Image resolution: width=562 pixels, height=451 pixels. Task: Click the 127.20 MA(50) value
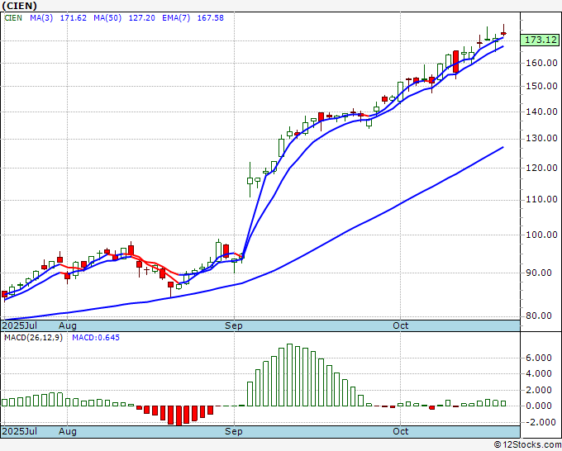point(142,18)
